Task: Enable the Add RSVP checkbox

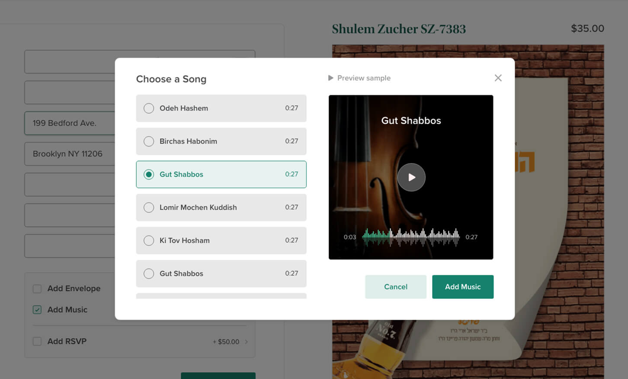Action: [37, 341]
